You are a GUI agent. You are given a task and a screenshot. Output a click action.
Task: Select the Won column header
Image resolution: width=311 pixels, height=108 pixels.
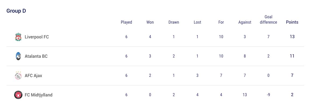coord(150,22)
